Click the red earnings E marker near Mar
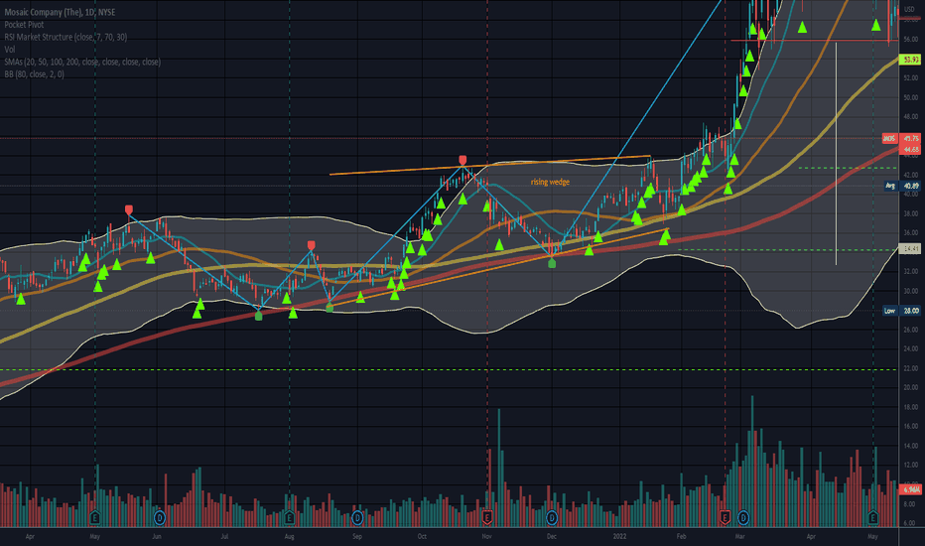Viewport: 925px width, 546px height. [726, 517]
